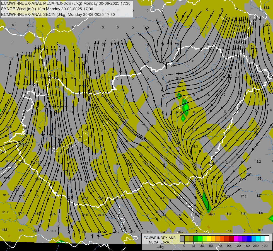273x251 pixels.
Task: Click the 17.9 value on the map
Action: coord(69,214)
